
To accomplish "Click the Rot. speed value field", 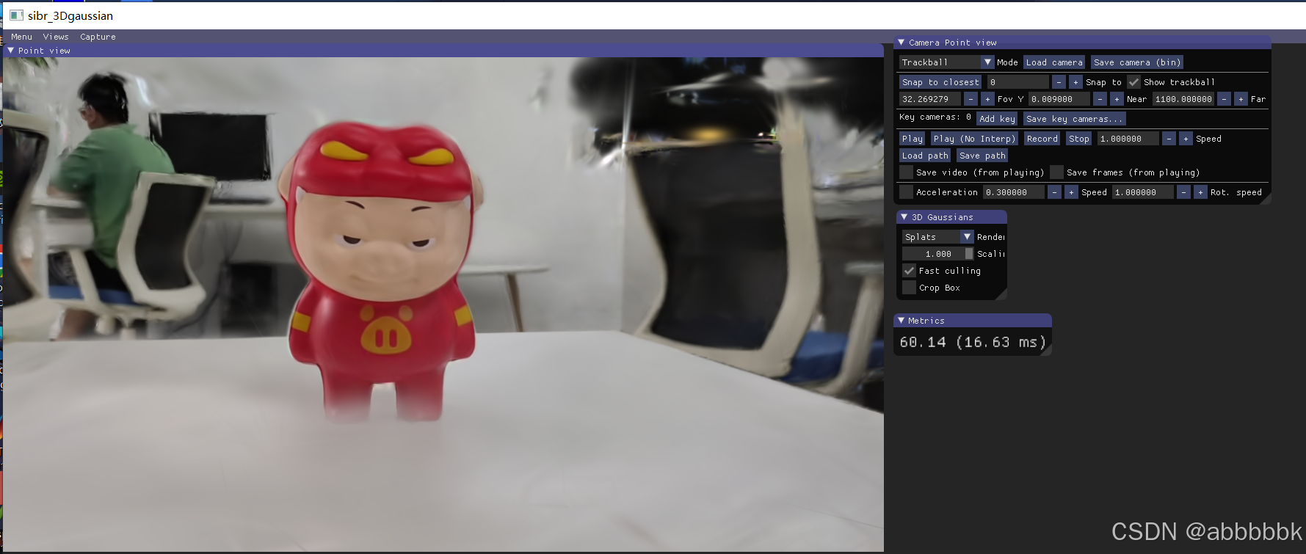I will tap(1143, 192).
